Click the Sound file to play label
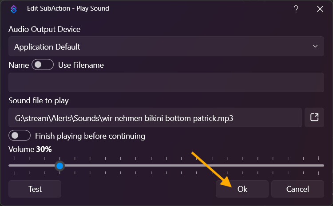The image size is (333, 206). (39, 101)
